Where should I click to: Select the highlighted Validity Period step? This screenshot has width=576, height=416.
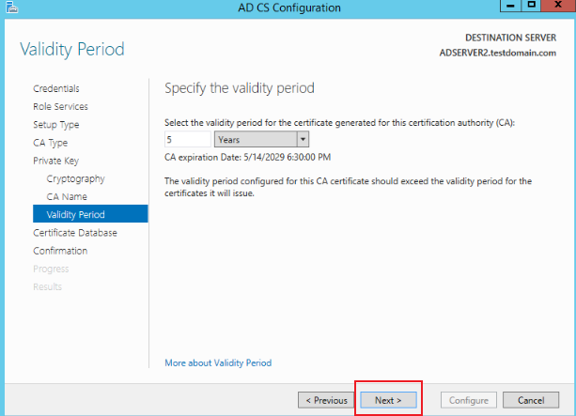pyautogui.click(x=90, y=214)
